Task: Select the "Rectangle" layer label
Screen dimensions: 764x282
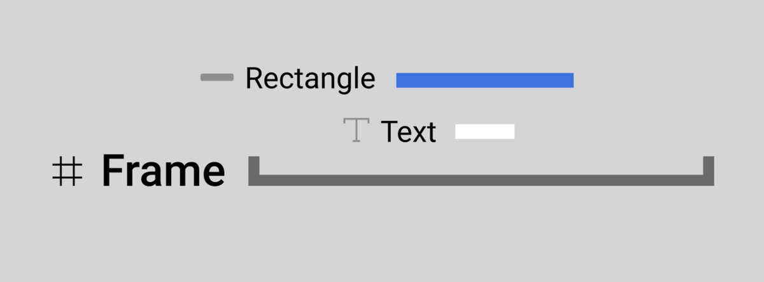Action: [x=310, y=79]
